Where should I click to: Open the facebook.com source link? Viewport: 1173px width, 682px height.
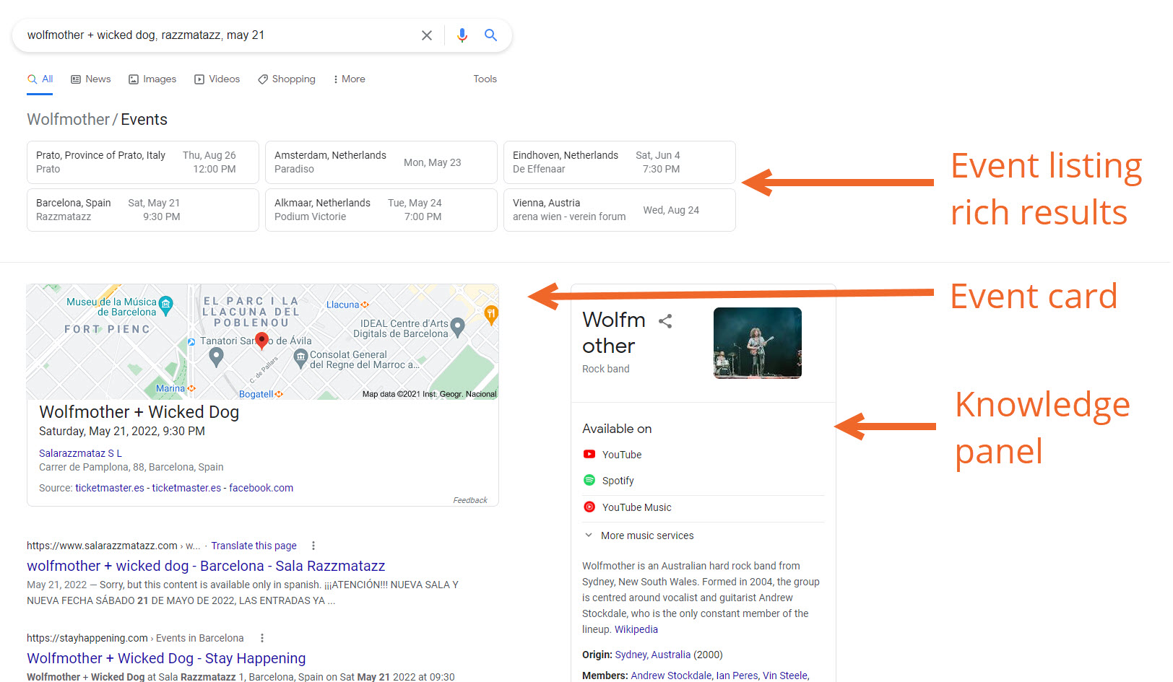coord(261,488)
